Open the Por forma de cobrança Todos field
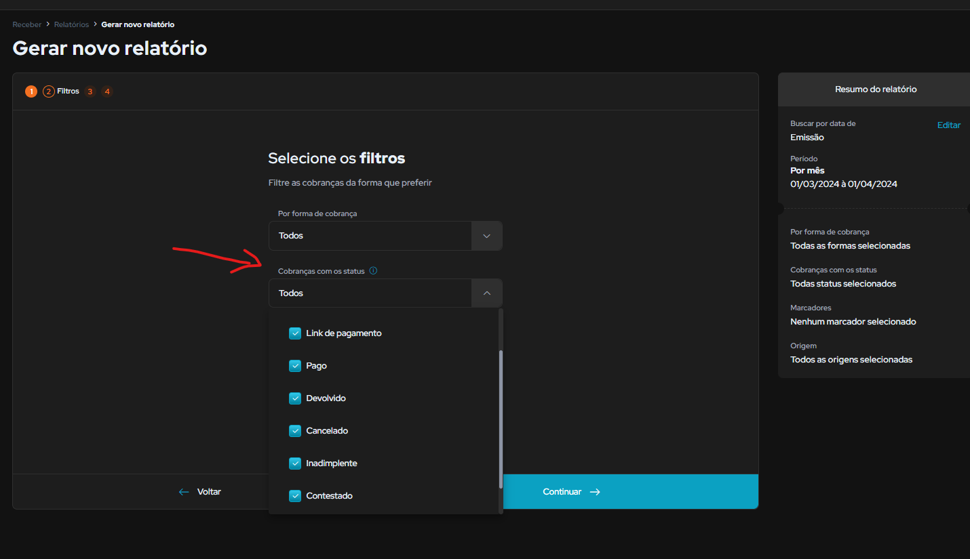 pyautogui.click(x=385, y=236)
